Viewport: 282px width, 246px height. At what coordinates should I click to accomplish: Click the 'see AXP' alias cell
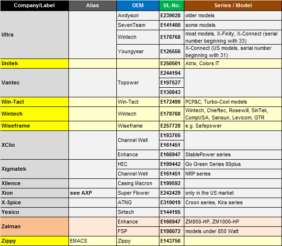pyautogui.click(x=92, y=193)
